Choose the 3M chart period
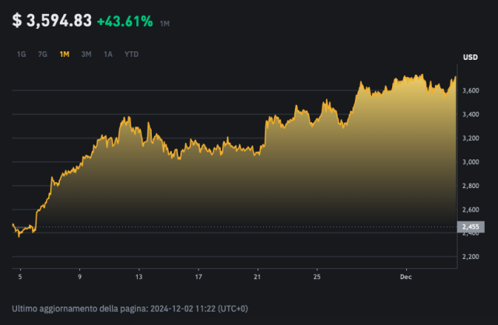This screenshot has height=325, width=498. coord(86,54)
